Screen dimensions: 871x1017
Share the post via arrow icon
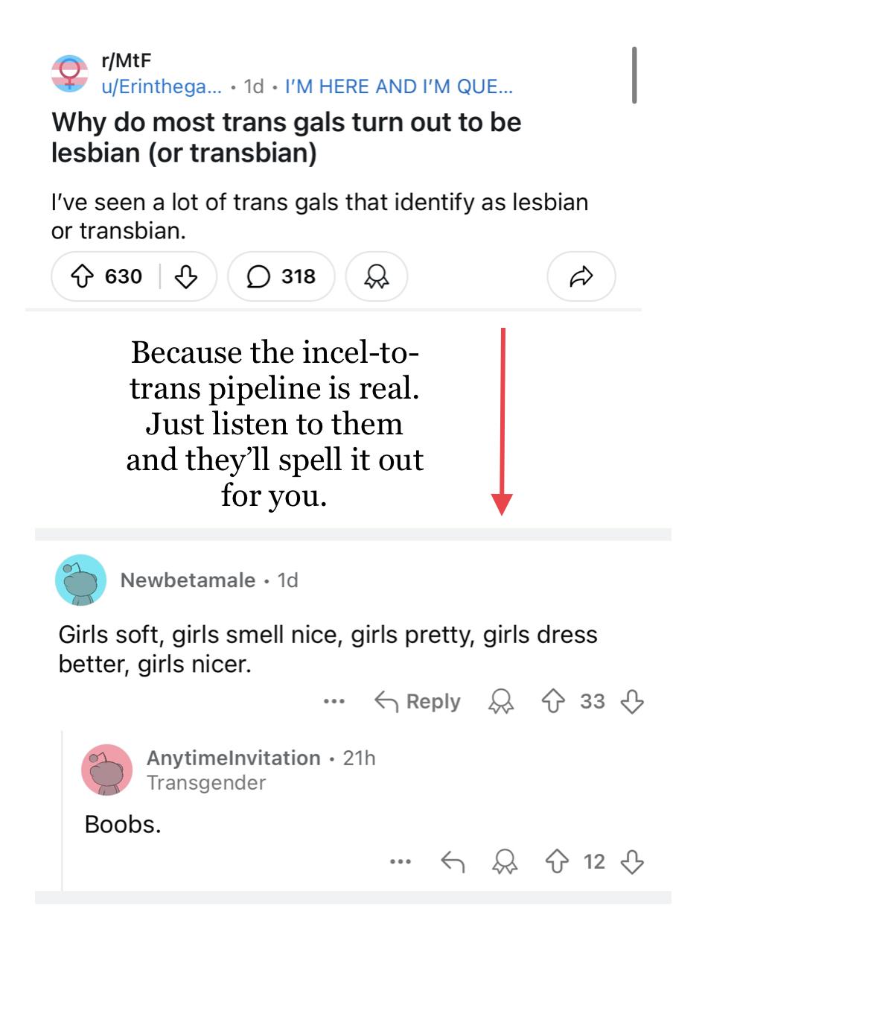581,276
